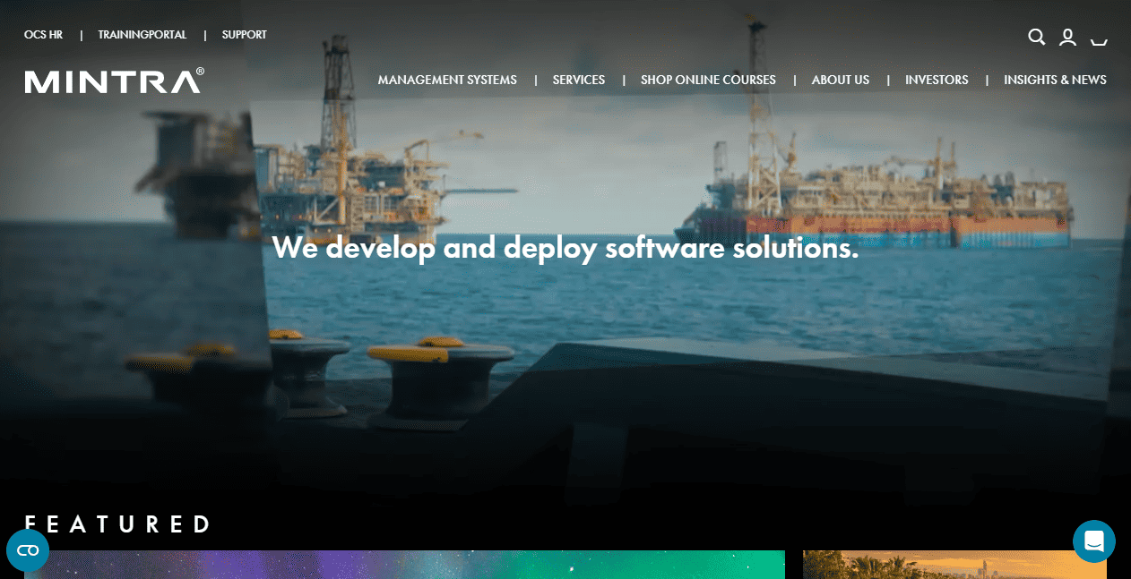The width and height of the screenshot is (1131, 579).
Task: Follow the Support link
Action: pos(245,35)
